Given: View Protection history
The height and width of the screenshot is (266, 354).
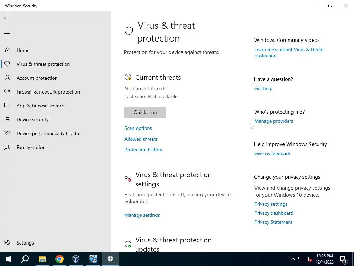Looking at the screenshot, I should 143,150.
